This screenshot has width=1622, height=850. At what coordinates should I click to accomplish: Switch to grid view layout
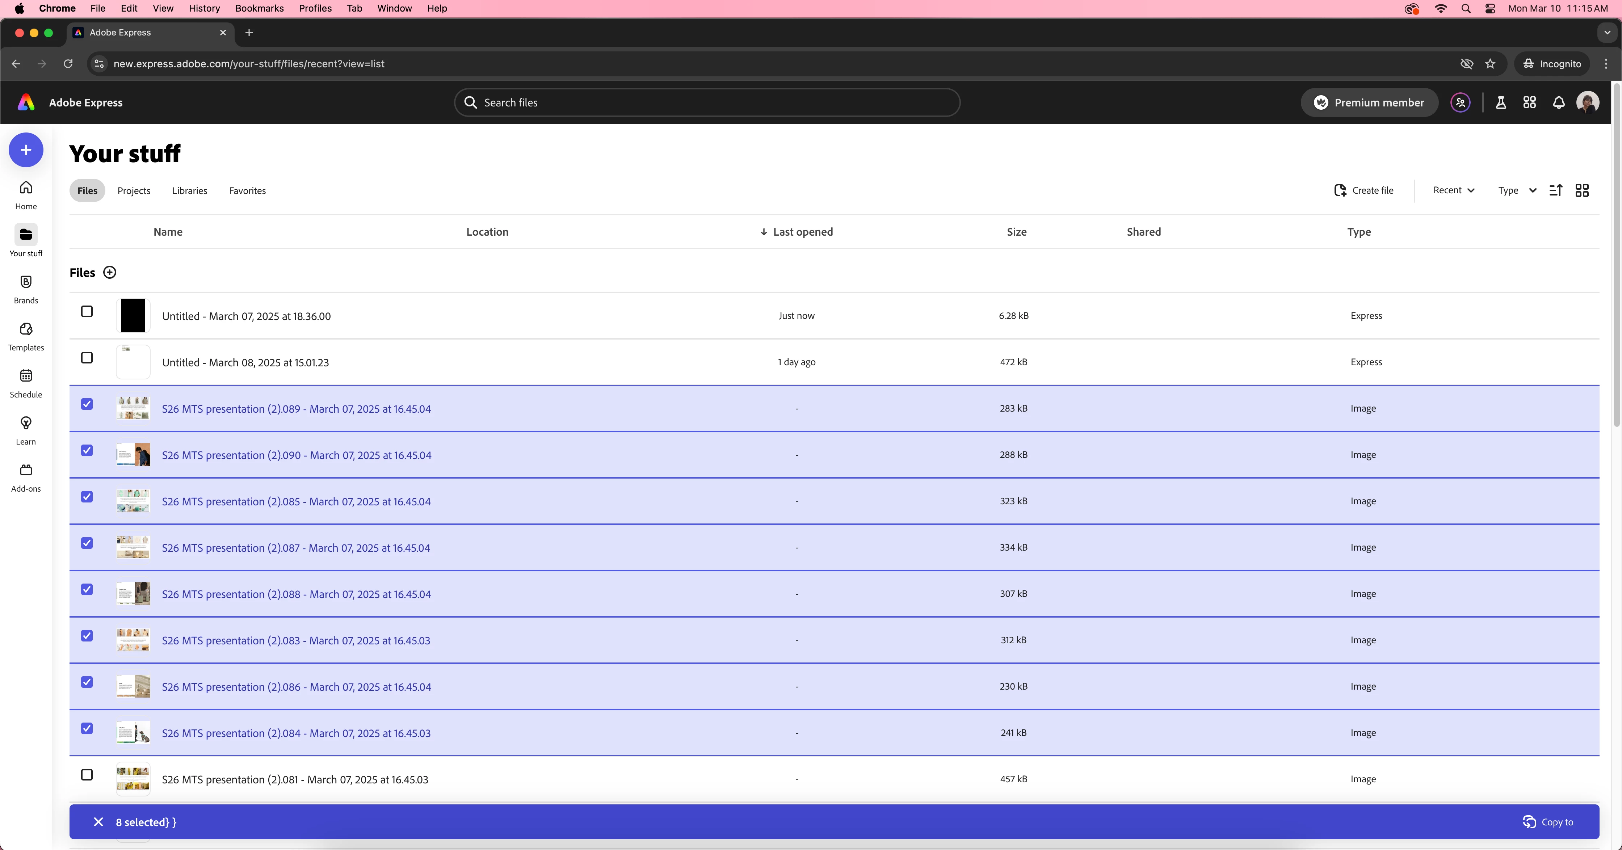(x=1582, y=190)
